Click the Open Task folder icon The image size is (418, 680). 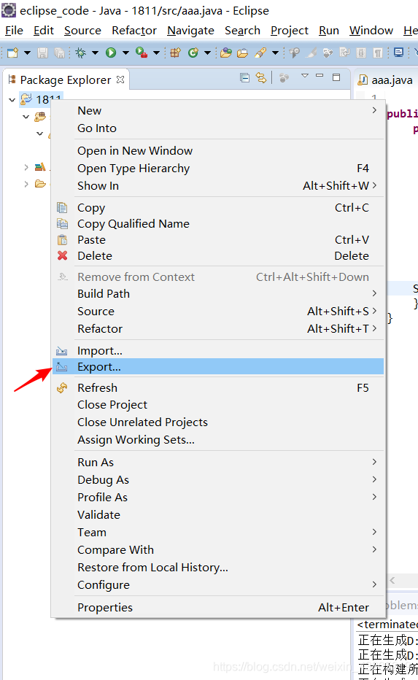click(x=242, y=53)
